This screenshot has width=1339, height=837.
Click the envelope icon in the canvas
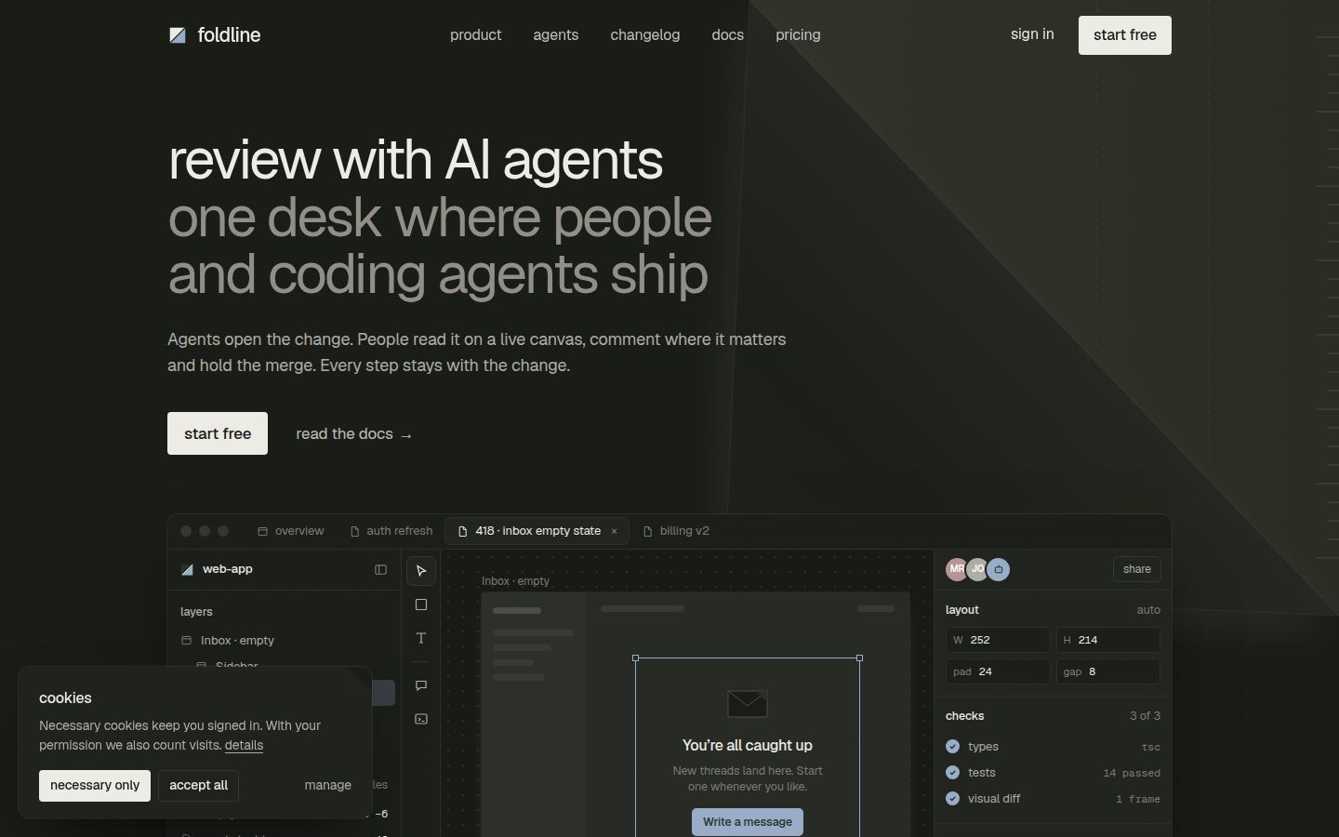pyautogui.click(x=748, y=704)
